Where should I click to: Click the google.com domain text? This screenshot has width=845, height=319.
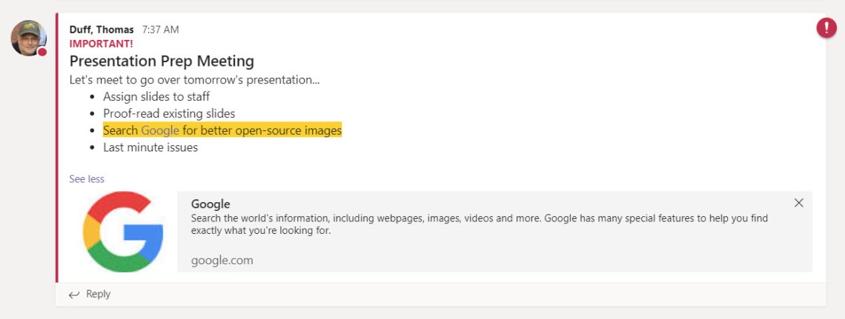(x=222, y=260)
